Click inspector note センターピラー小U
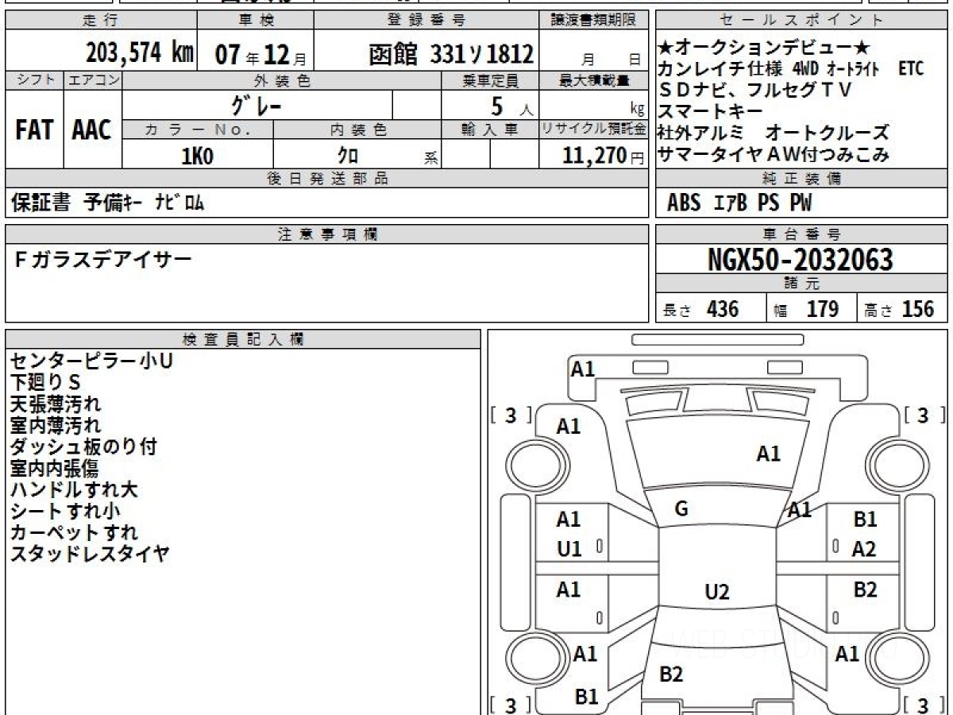 pos(91,361)
